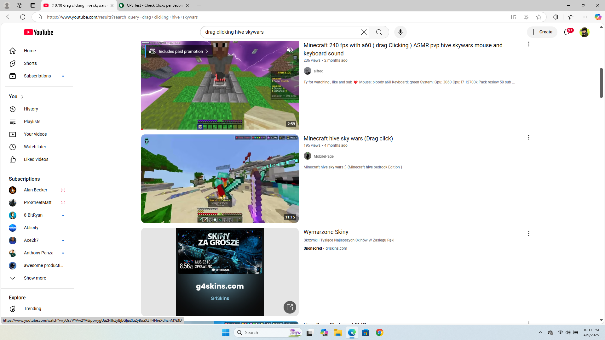Image resolution: width=605 pixels, height=340 pixels.
Task: Open the awesome productions channel
Action: [38, 265]
